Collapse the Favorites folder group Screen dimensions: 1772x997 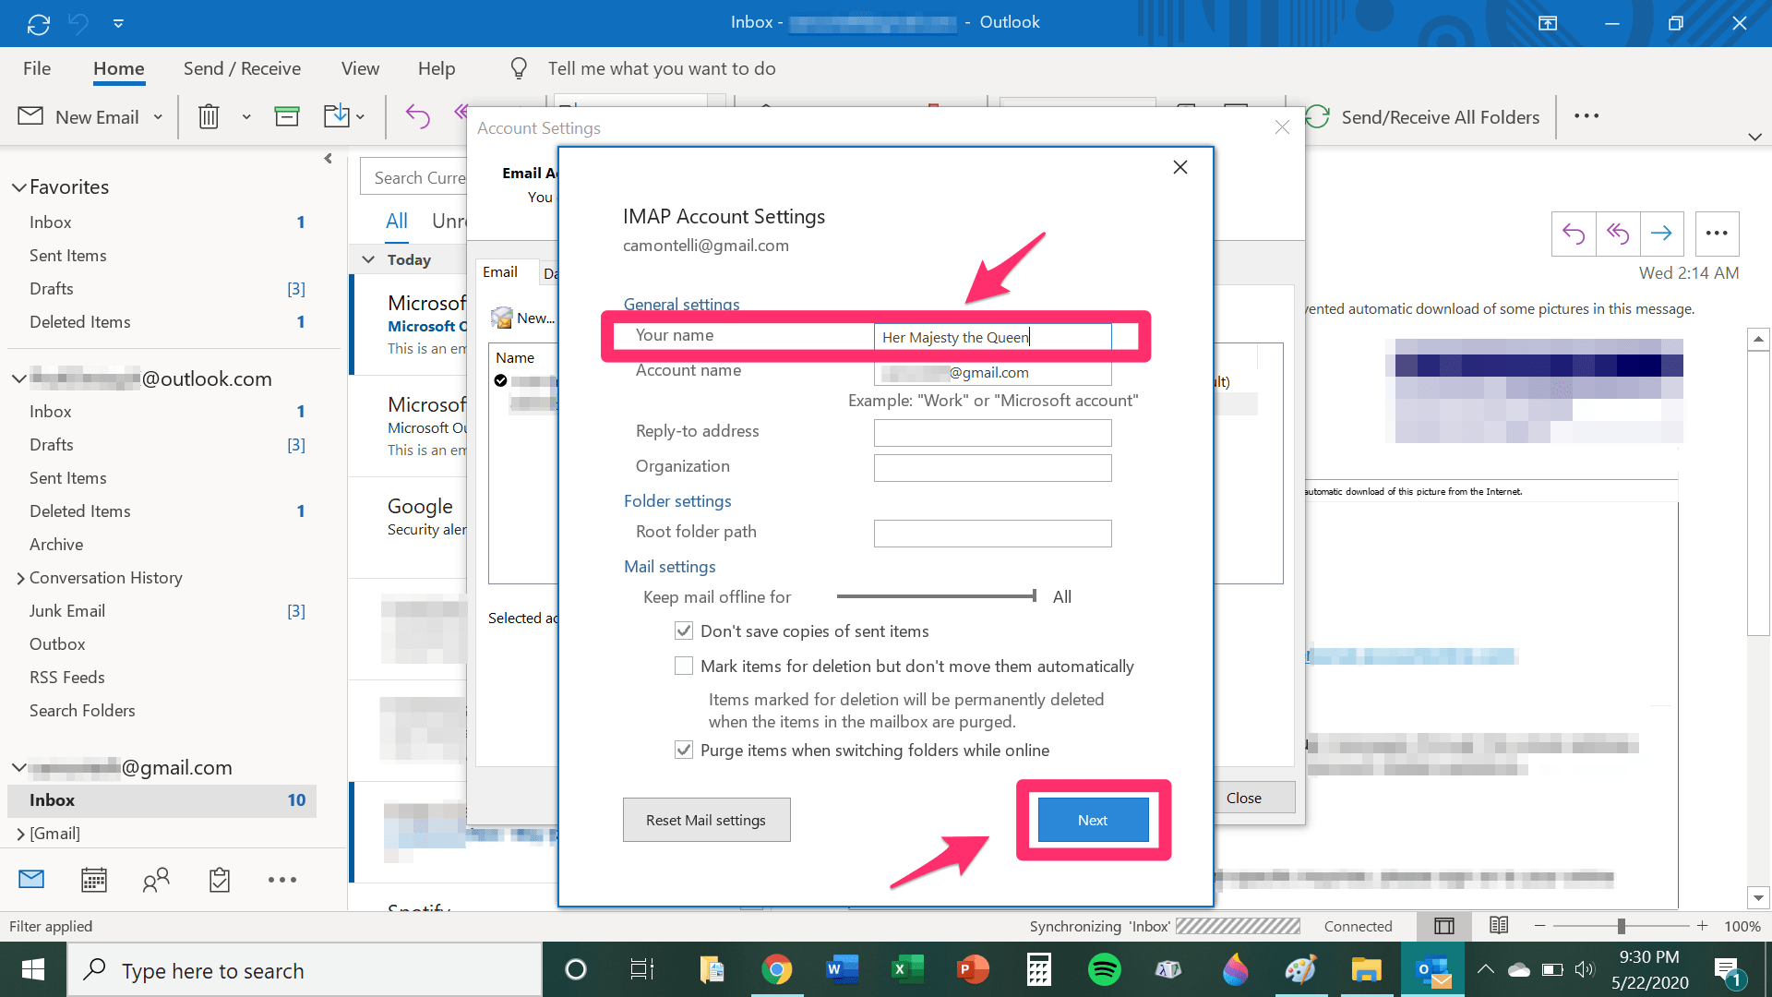coord(18,187)
